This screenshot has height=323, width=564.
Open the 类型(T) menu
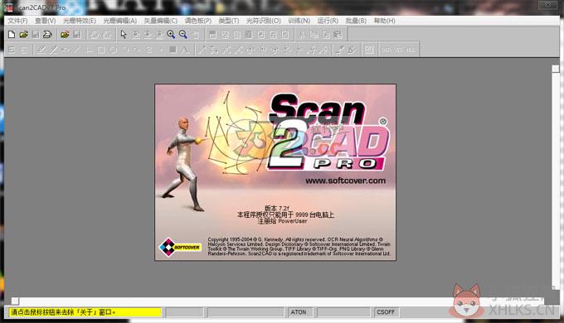click(x=229, y=21)
